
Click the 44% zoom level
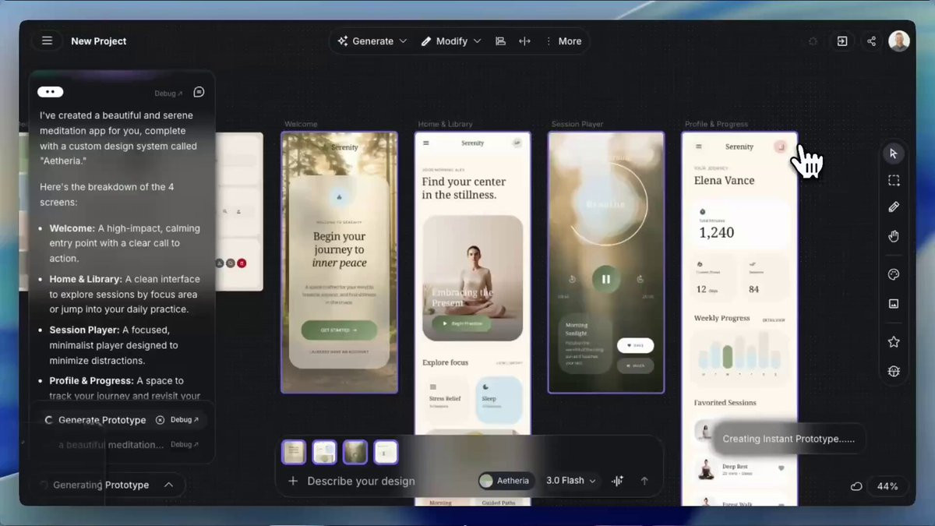(x=887, y=486)
